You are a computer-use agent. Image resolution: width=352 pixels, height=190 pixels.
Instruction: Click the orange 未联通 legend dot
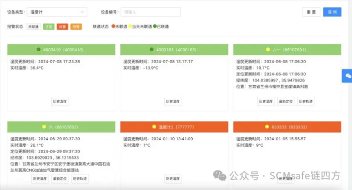point(113,26)
